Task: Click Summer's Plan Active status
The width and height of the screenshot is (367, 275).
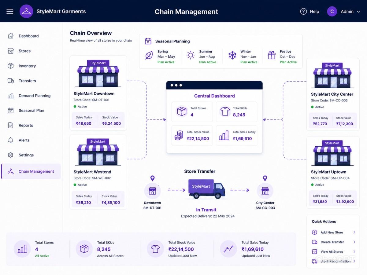Action: 208,62
